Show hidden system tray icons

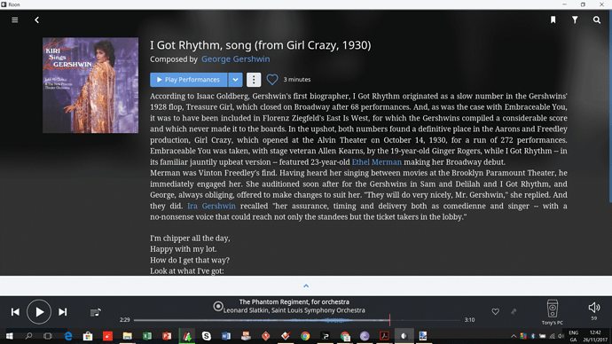514,336
